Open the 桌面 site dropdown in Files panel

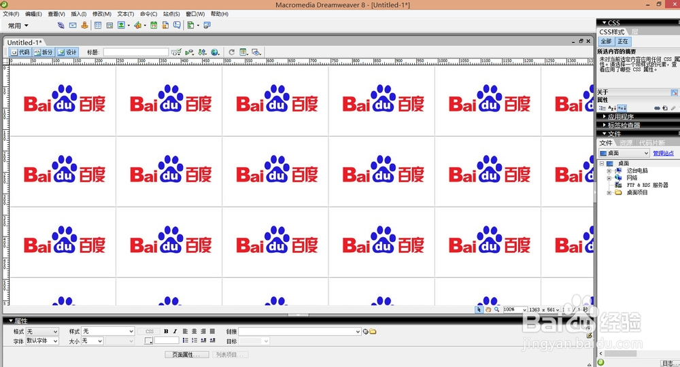pyautogui.click(x=624, y=153)
